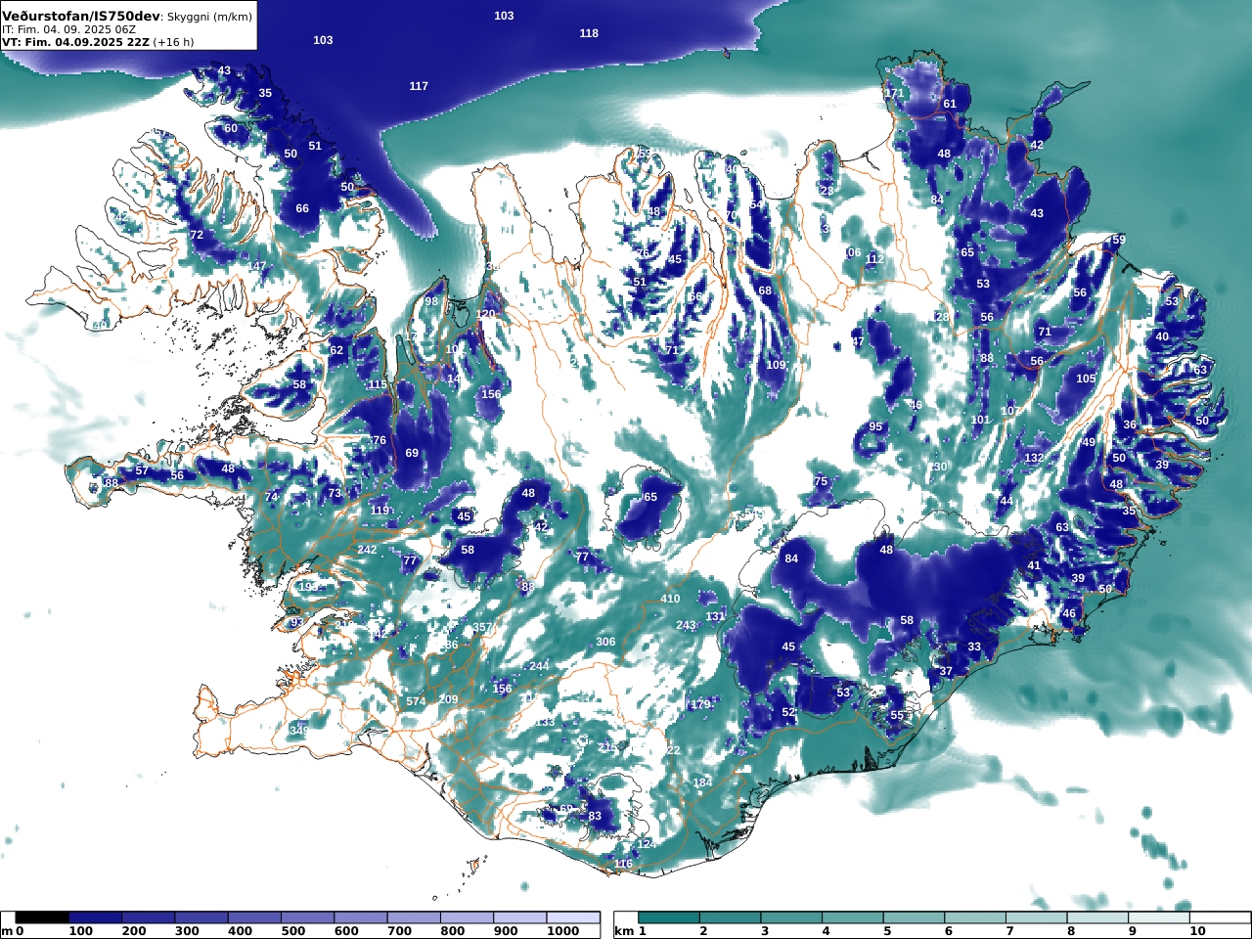Click the visibility value 243 on the map

[x=686, y=625]
